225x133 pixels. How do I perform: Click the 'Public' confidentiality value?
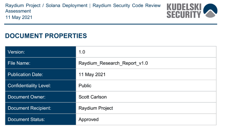tap(85, 86)
